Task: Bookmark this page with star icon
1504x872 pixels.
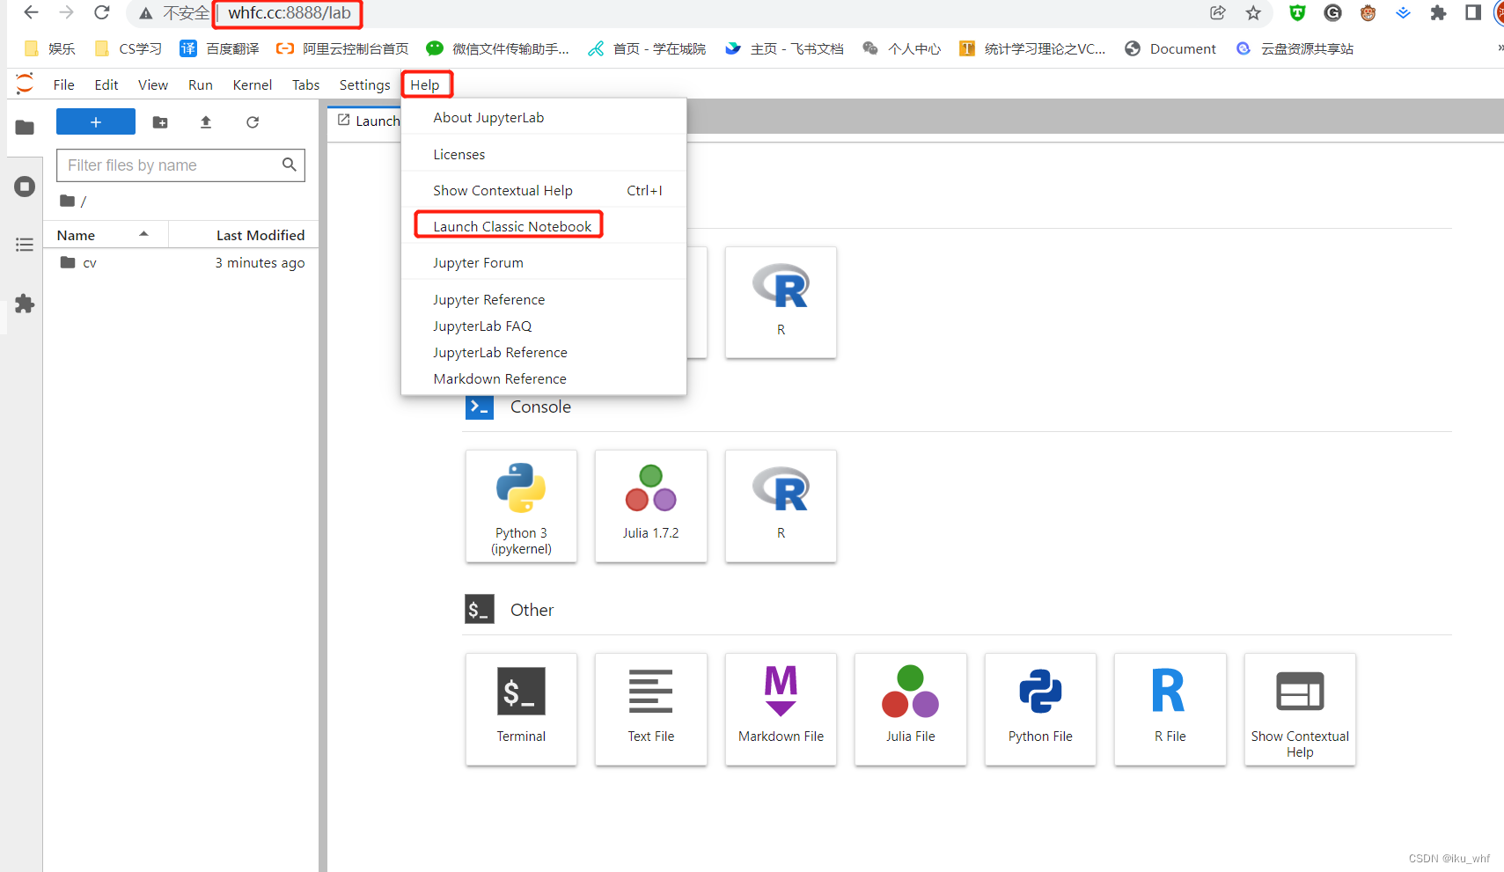Action: pos(1253,12)
